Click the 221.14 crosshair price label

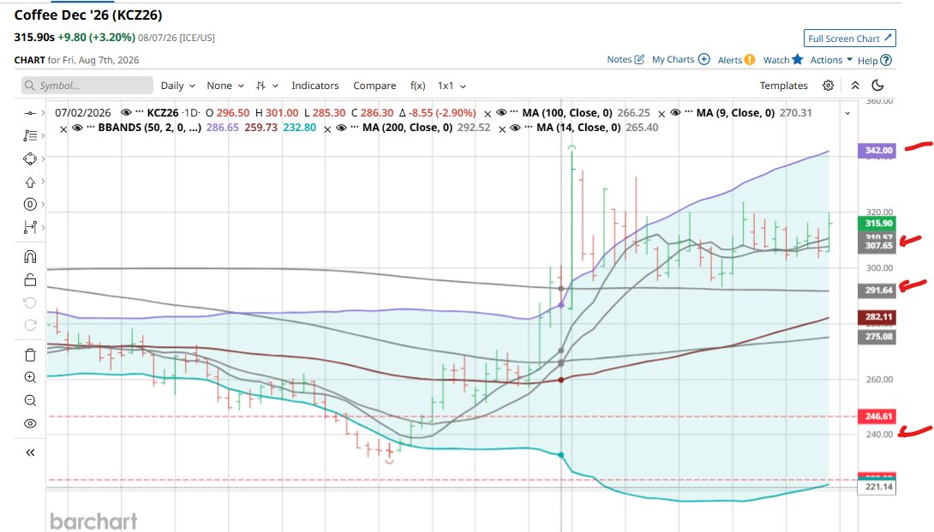click(x=877, y=487)
